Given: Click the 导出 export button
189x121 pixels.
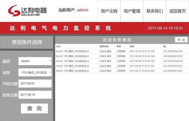Looking at the screenshot, I should 181,40.
